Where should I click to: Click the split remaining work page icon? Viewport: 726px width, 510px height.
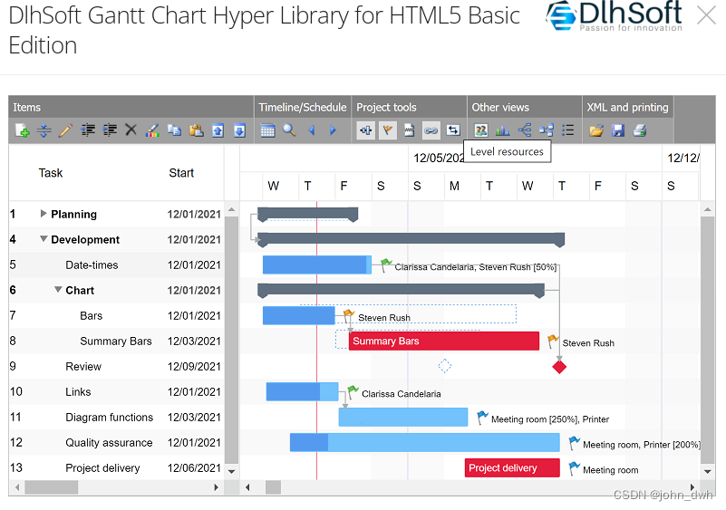click(x=410, y=130)
